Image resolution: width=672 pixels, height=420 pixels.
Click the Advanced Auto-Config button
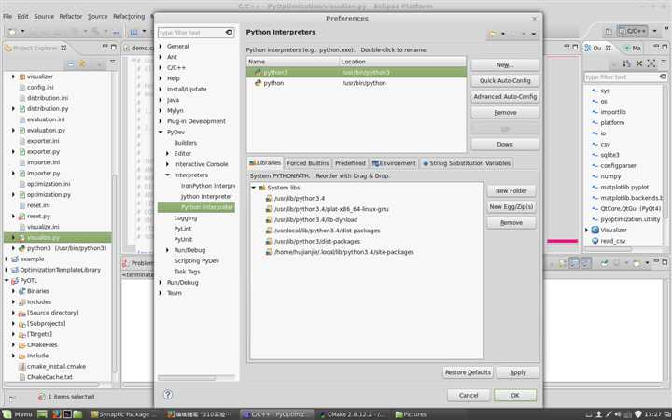(x=505, y=96)
